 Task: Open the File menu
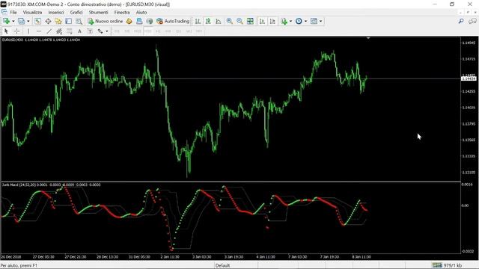13,12
